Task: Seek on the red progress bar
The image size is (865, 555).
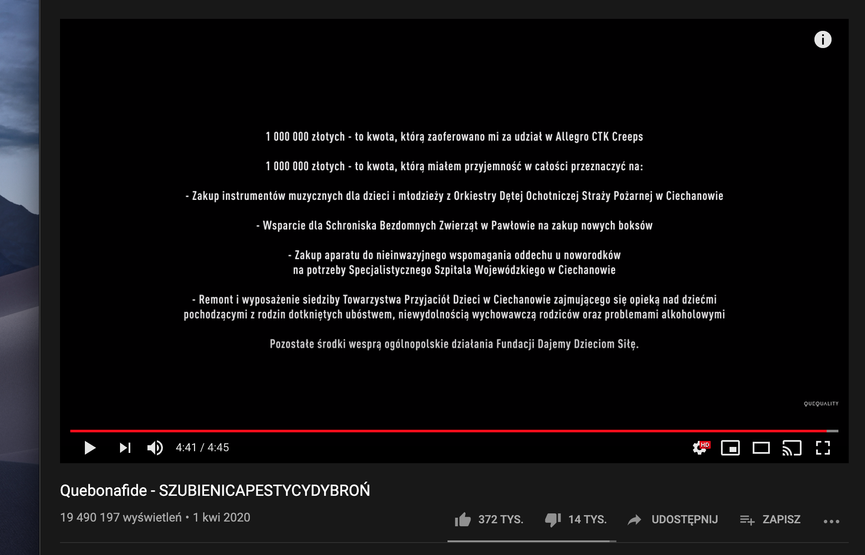Action: pyautogui.click(x=448, y=431)
